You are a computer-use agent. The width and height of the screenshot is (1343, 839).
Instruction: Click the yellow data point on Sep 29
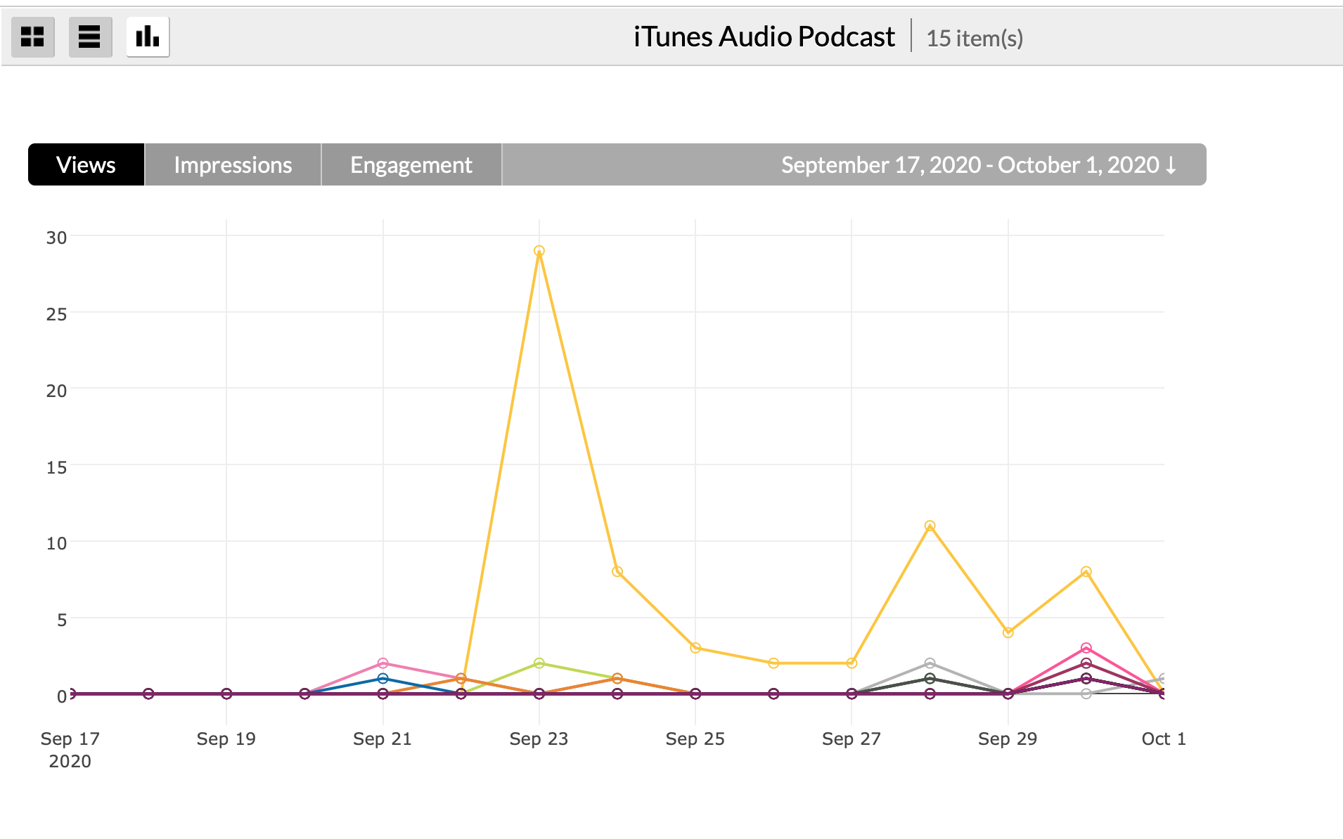(x=1008, y=632)
